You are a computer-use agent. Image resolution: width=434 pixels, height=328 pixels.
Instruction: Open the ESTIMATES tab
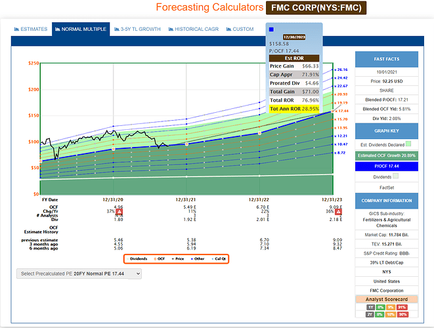(31, 29)
